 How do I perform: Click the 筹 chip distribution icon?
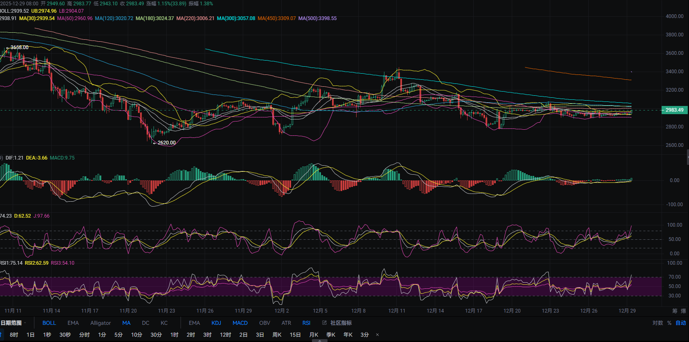click(x=675, y=311)
